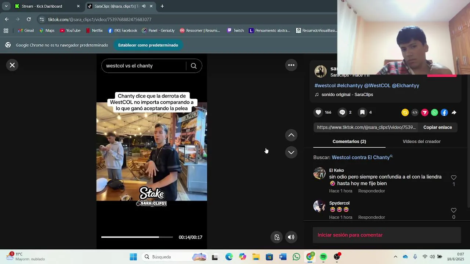Screen dimensions: 470x264
Task: Go to the previous video with up arrow
Action: [x=291, y=135]
